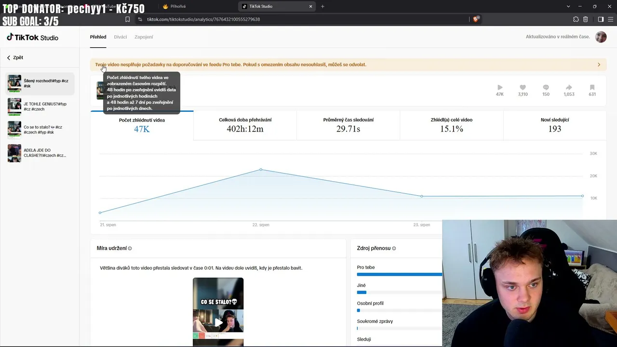Click the 21. srpen data point on chart
Screen dimensions: 617x347
click(100, 213)
